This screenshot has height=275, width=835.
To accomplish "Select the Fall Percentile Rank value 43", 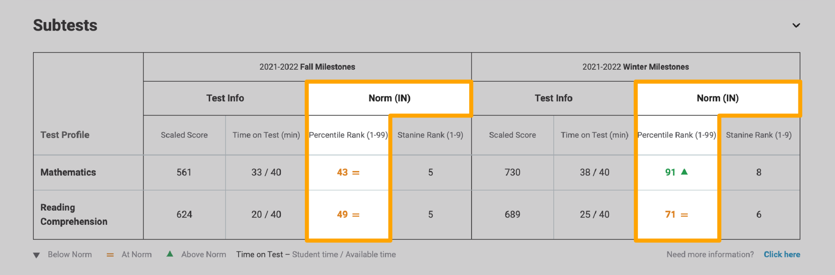I will point(342,173).
